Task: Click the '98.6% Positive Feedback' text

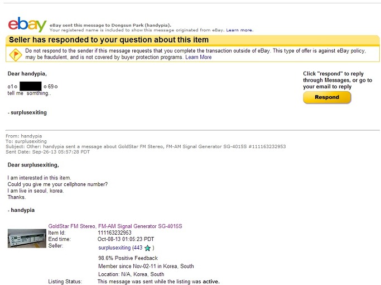Action: pyautogui.click(x=128, y=258)
